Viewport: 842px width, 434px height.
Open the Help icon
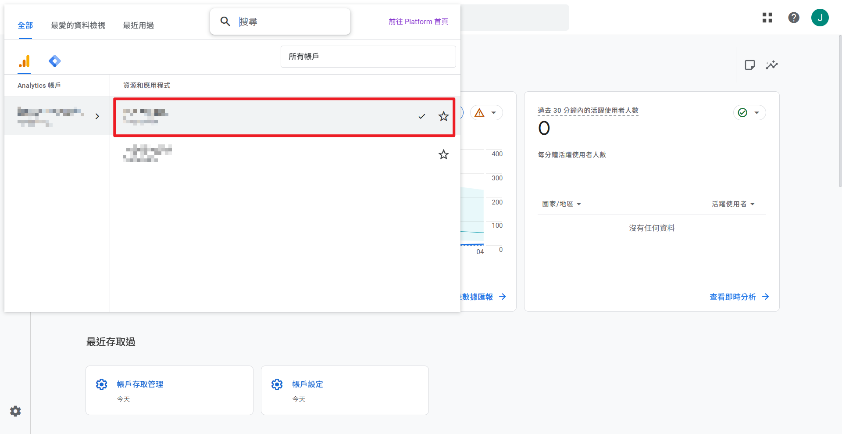[x=794, y=18]
